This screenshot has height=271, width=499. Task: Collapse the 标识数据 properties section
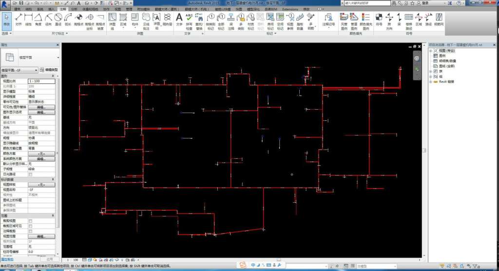[53, 179]
